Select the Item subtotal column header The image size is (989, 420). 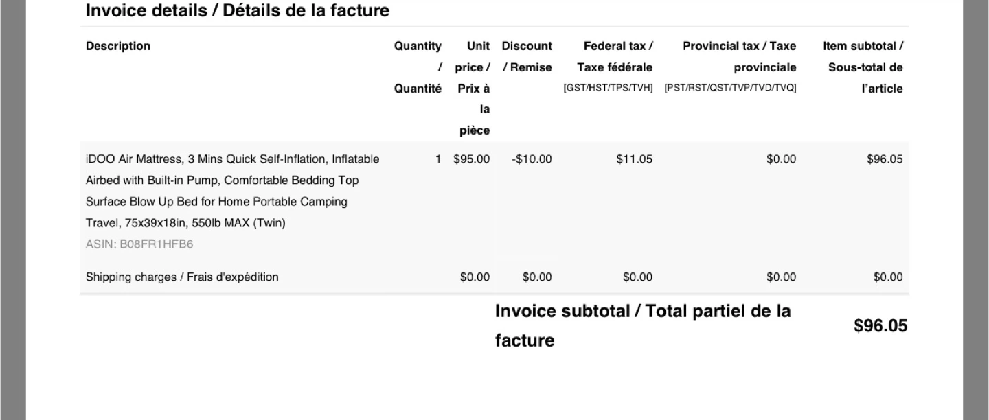(x=864, y=67)
